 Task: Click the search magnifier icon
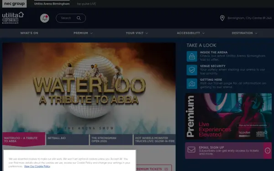[x=79, y=18]
